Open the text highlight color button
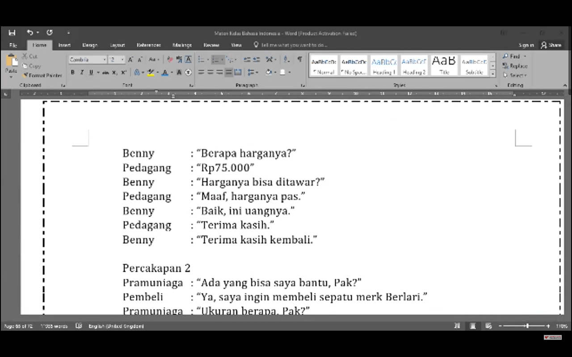 pyautogui.click(x=151, y=72)
